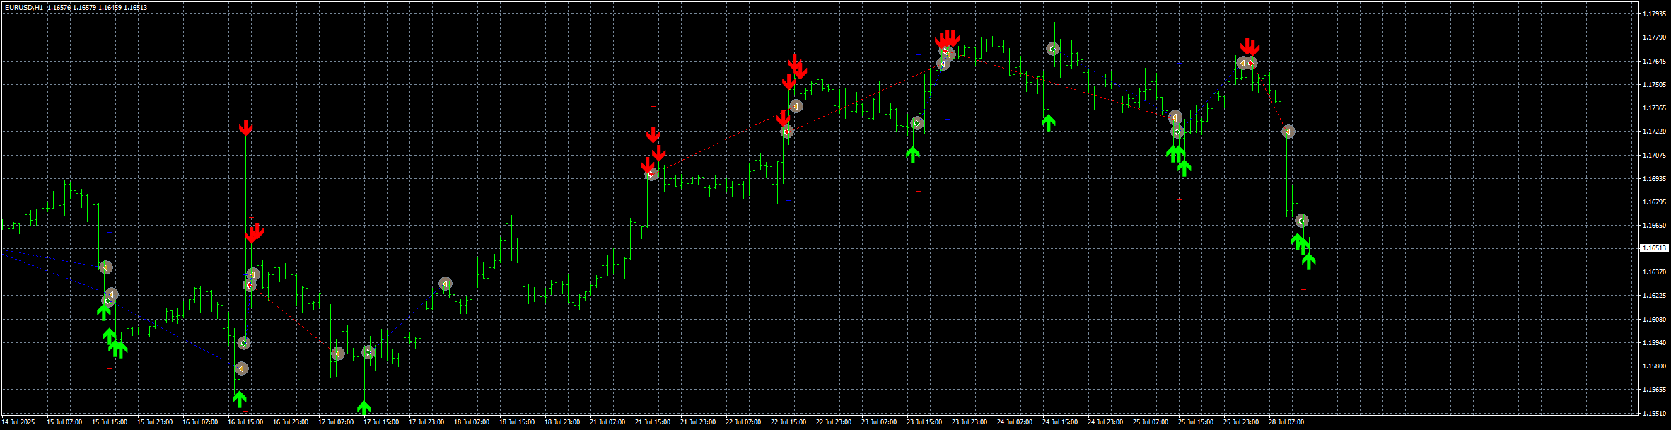Click the trade circle near 1.16400 at 15 Jul 15:00

105,267
